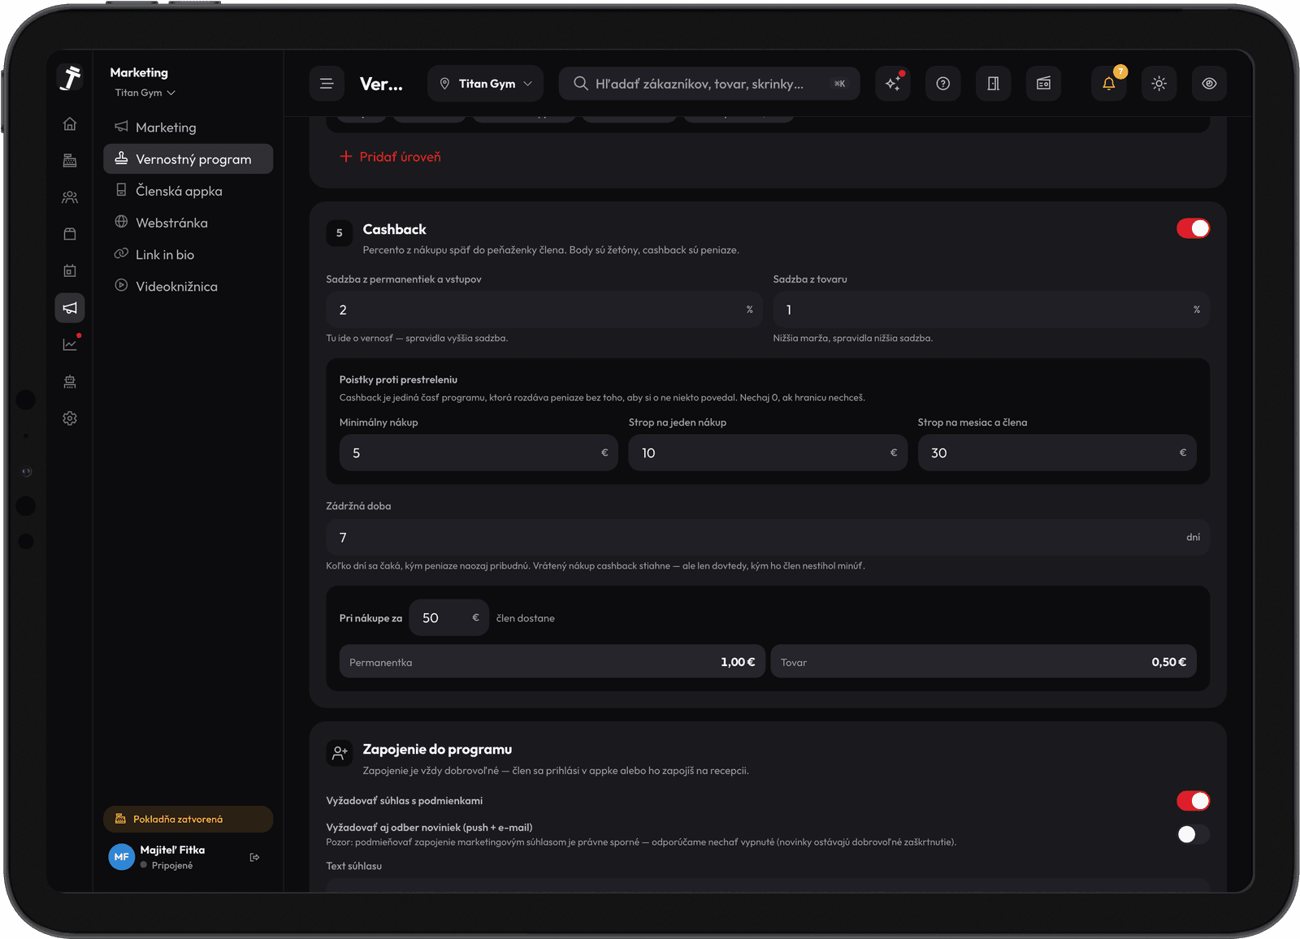Open the members sidebar icon

tap(70, 197)
